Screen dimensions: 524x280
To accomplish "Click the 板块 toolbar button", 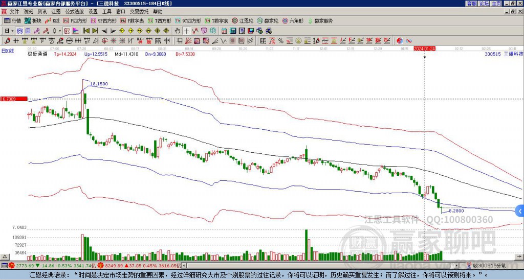I will click(33, 20).
